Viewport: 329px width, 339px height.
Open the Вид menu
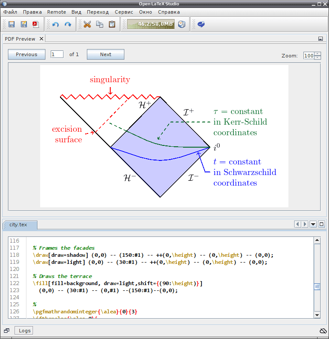(76, 12)
